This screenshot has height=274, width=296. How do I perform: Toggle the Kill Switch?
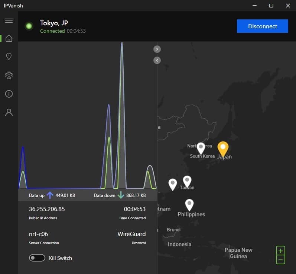[x=37, y=258]
